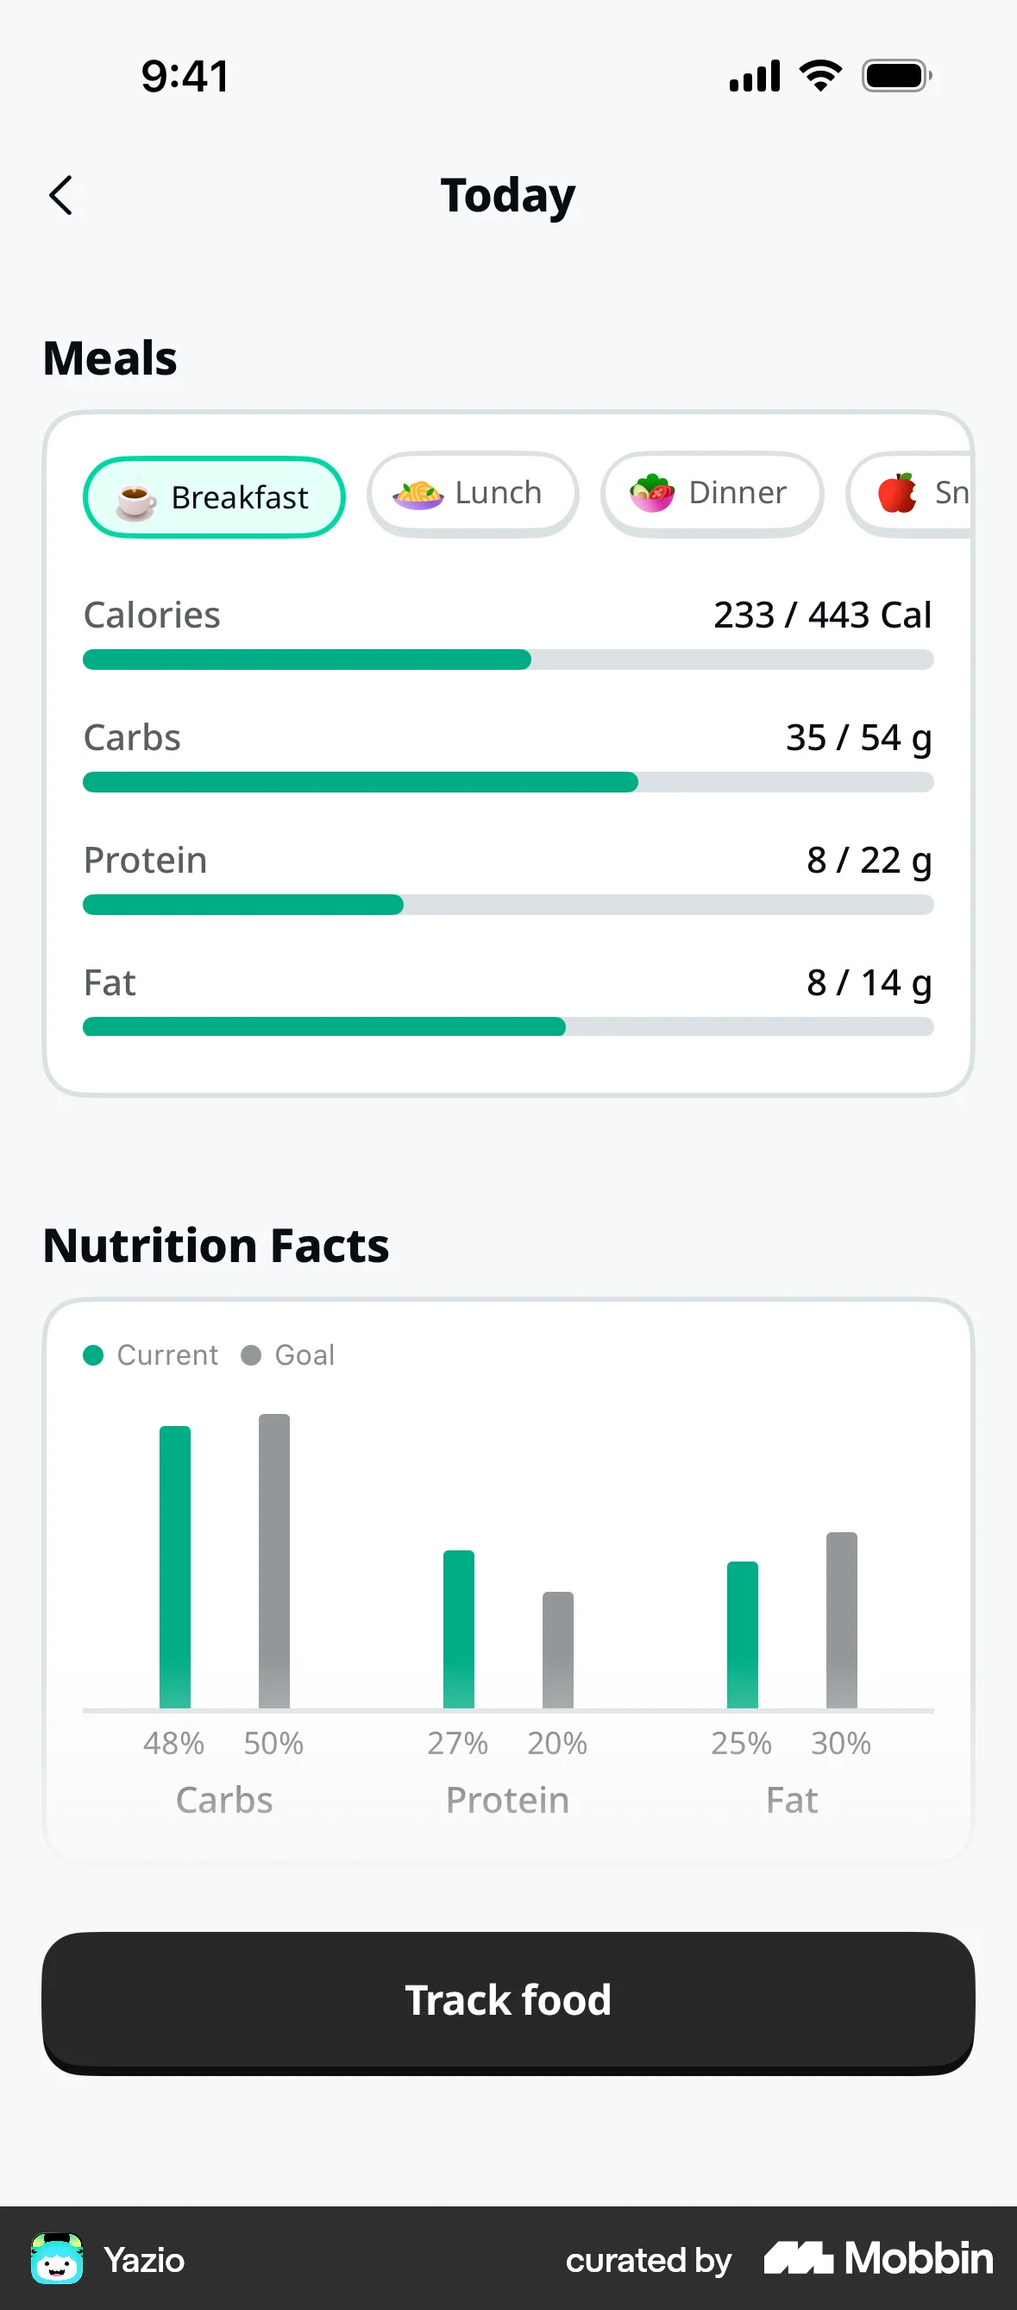1017x2310 pixels.
Task: Tap the red apple Snack icon
Action: click(898, 493)
